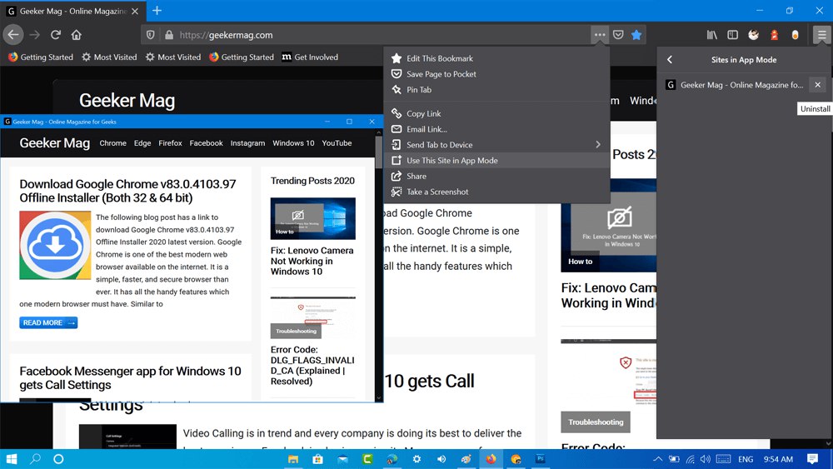
Task: Open Edge category in app window nav
Action: coord(142,143)
